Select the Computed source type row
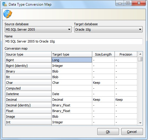148x140 pixels. 28,88
